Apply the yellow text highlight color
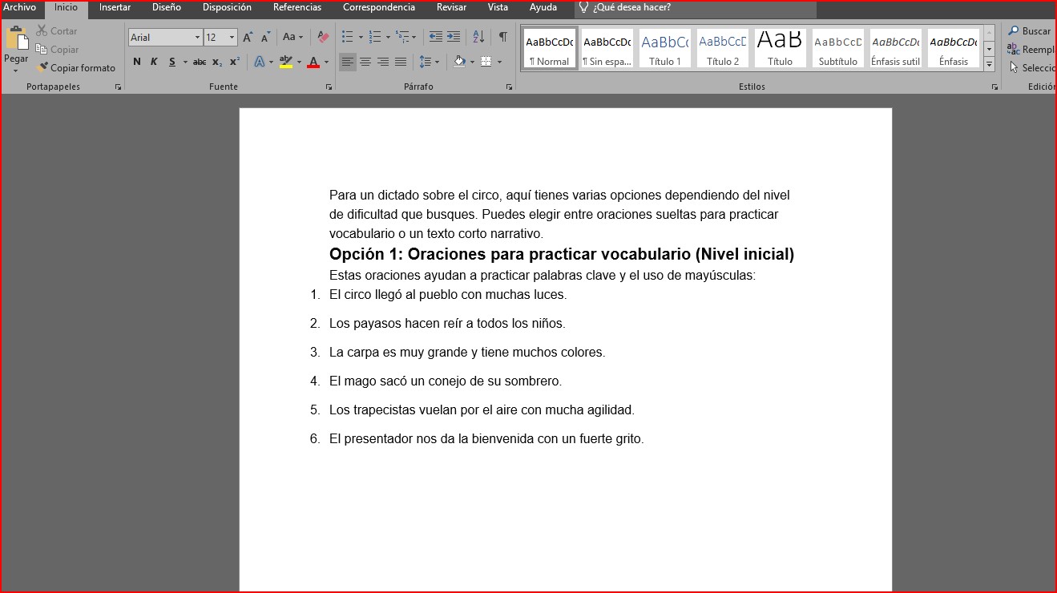 click(286, 62)
